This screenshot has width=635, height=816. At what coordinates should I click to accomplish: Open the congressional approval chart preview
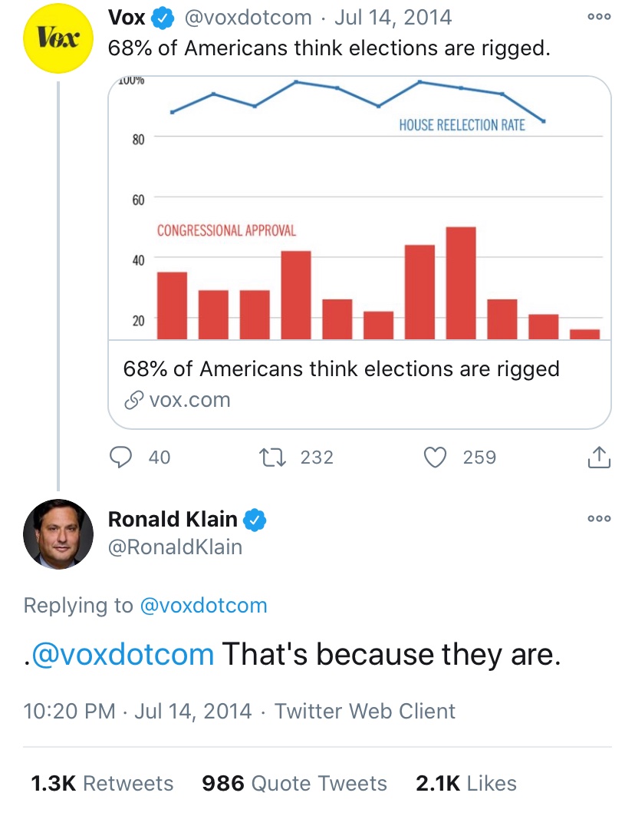[x=360, y=208]
